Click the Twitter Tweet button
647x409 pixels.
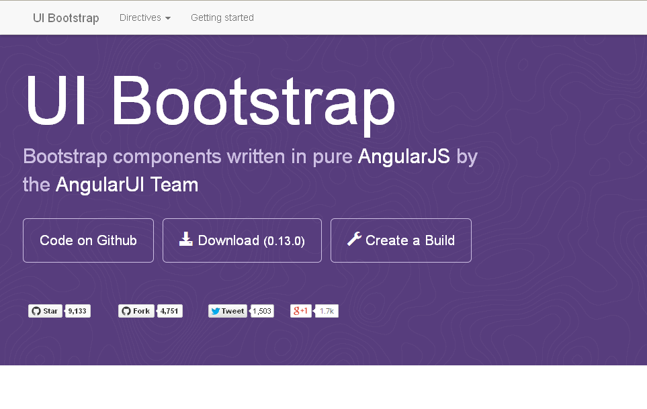[x=227, y=311]
